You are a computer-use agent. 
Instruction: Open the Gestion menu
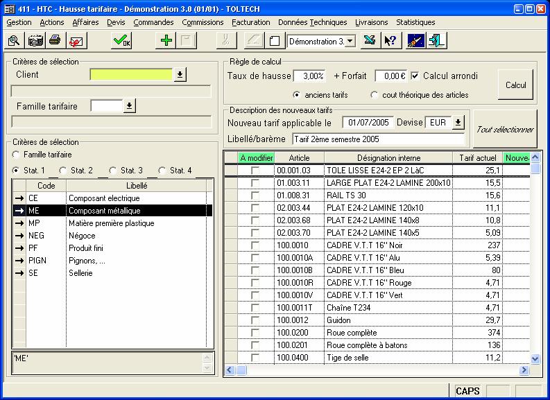[19, 22]
